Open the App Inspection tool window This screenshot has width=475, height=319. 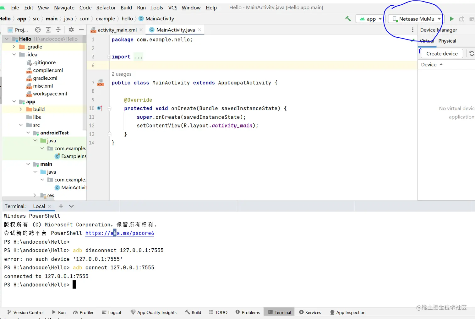(x=347, y=312)
